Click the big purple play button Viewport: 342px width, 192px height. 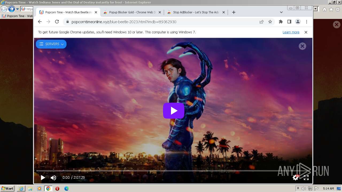[x=174, y=111]
